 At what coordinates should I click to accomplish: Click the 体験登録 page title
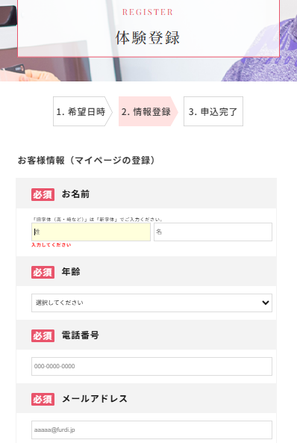click(148, 37)
